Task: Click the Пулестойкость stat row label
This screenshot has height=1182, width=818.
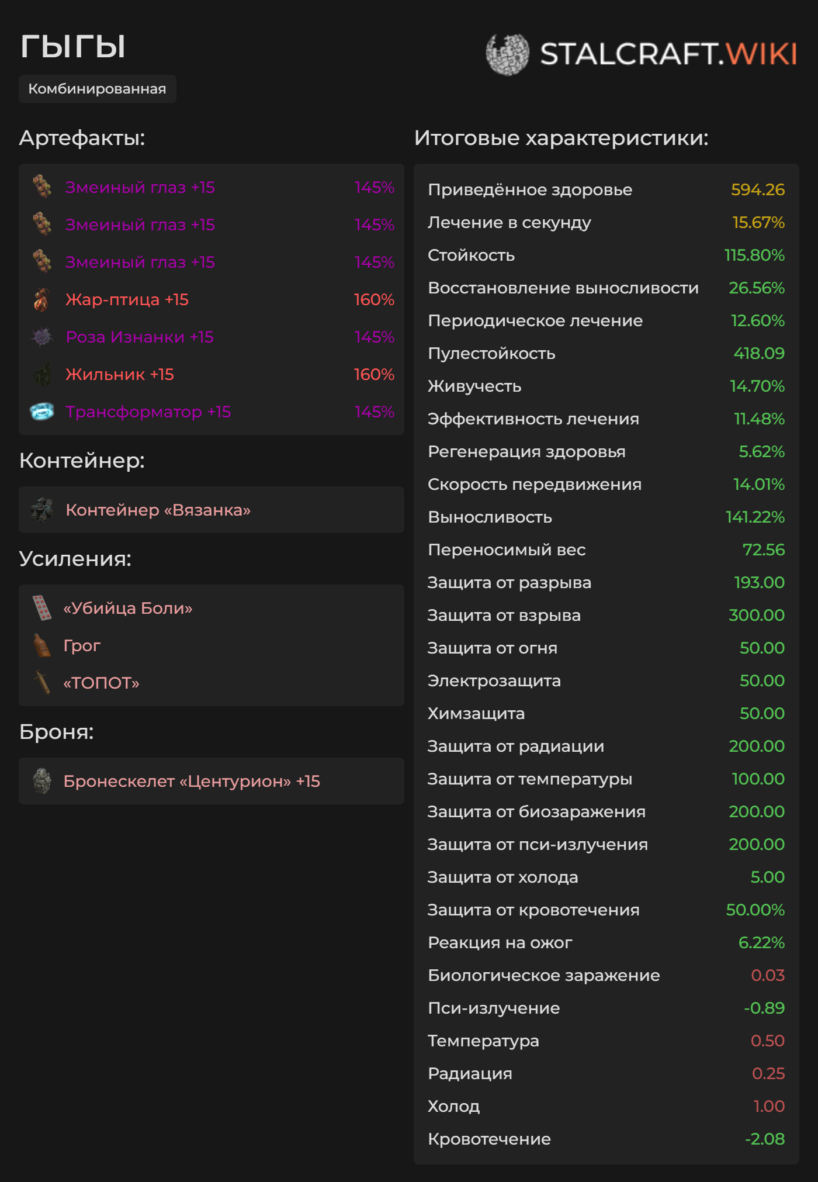Action: coord(491,354)
